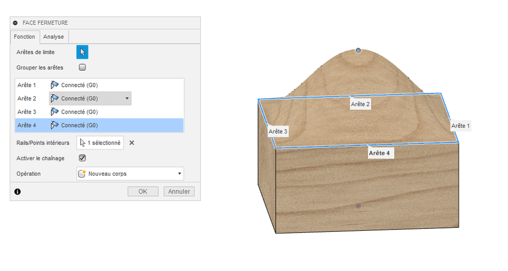Uncheck Activer le chaînage checkbox

pyautogui.click(x=82, y=158)
